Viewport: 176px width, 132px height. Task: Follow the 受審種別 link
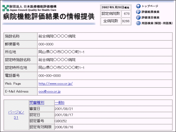point(37,103)
